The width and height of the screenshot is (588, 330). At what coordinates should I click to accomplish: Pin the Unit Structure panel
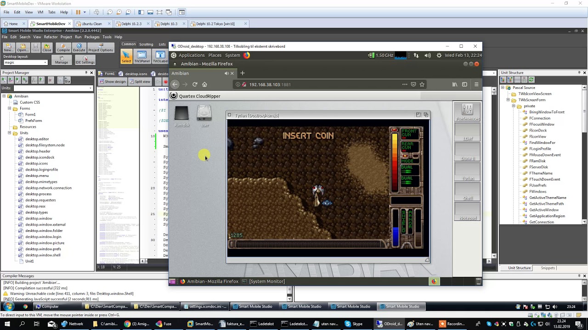pos(578,72)
